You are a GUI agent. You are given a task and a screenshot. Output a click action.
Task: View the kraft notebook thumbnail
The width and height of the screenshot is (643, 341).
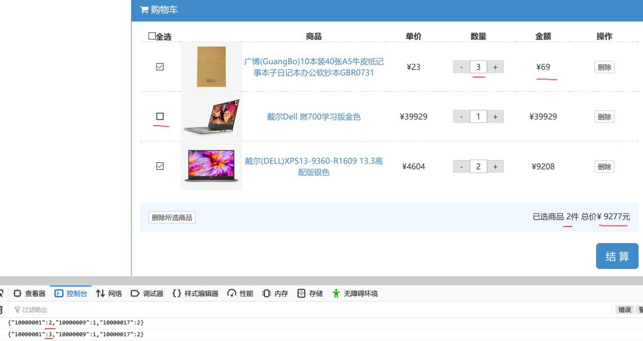point(211,67)
